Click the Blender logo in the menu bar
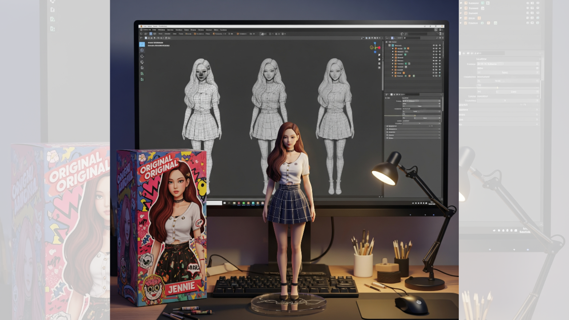This screenshot has width=569, height=320. coord(141,30)
